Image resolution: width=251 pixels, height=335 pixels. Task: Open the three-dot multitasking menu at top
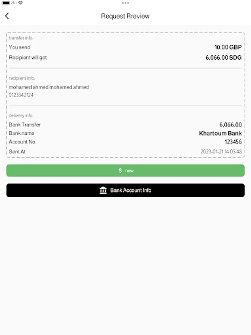coord(125,3)
